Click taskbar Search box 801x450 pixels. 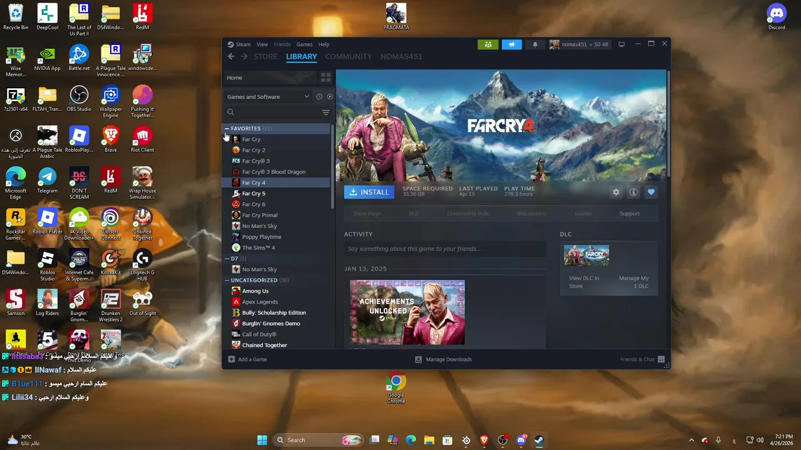(319, 440)
